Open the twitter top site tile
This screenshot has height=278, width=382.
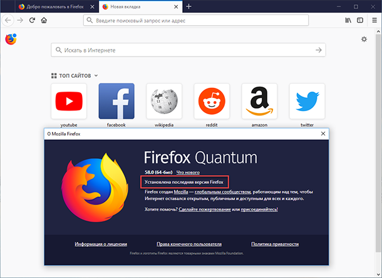(x=307, y=101)
